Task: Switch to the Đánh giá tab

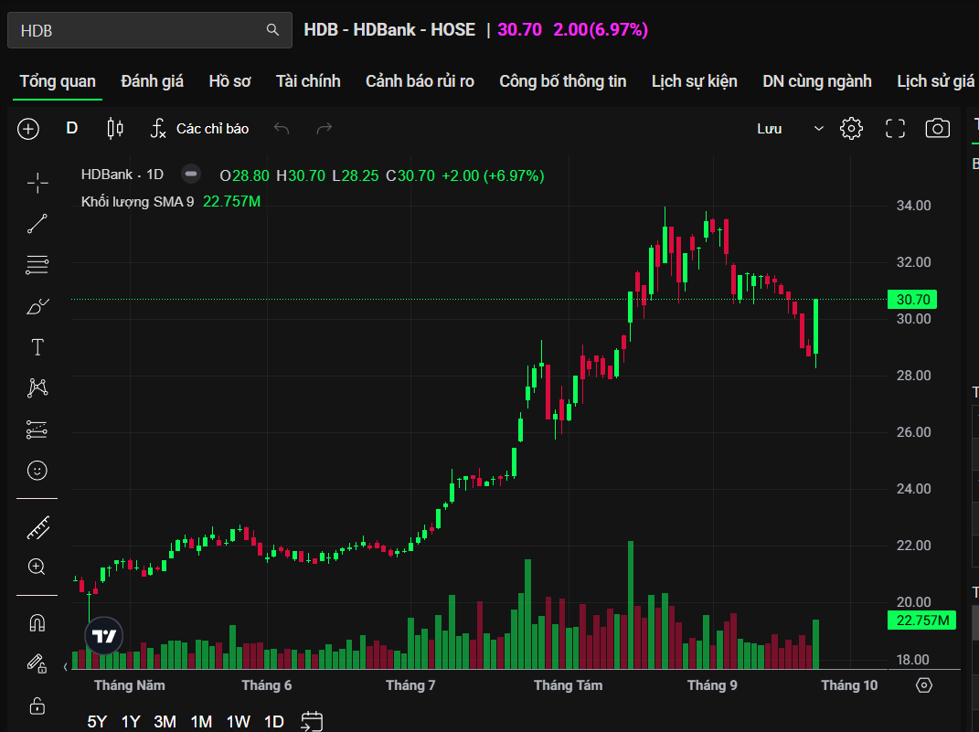Action: click(153, 81)
